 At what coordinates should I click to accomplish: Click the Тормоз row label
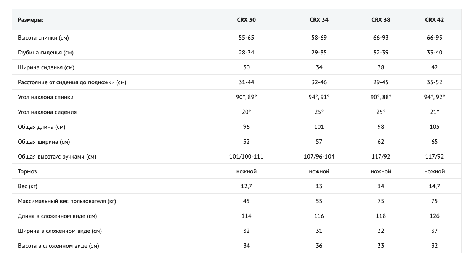point(27,171)
